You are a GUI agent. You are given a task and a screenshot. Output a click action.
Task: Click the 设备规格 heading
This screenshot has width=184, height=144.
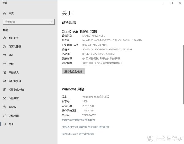coord(69,22)
